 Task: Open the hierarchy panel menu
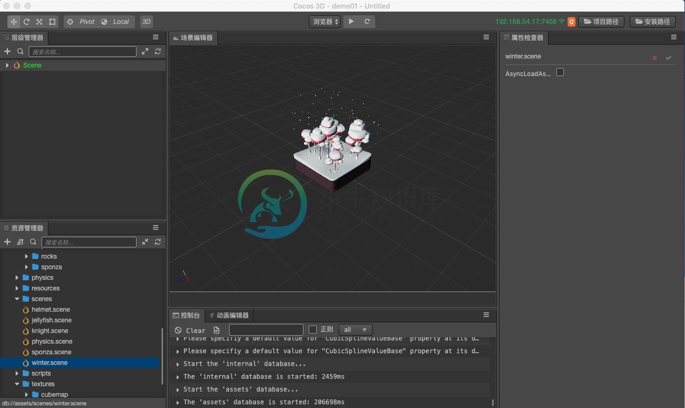(156, 37)
